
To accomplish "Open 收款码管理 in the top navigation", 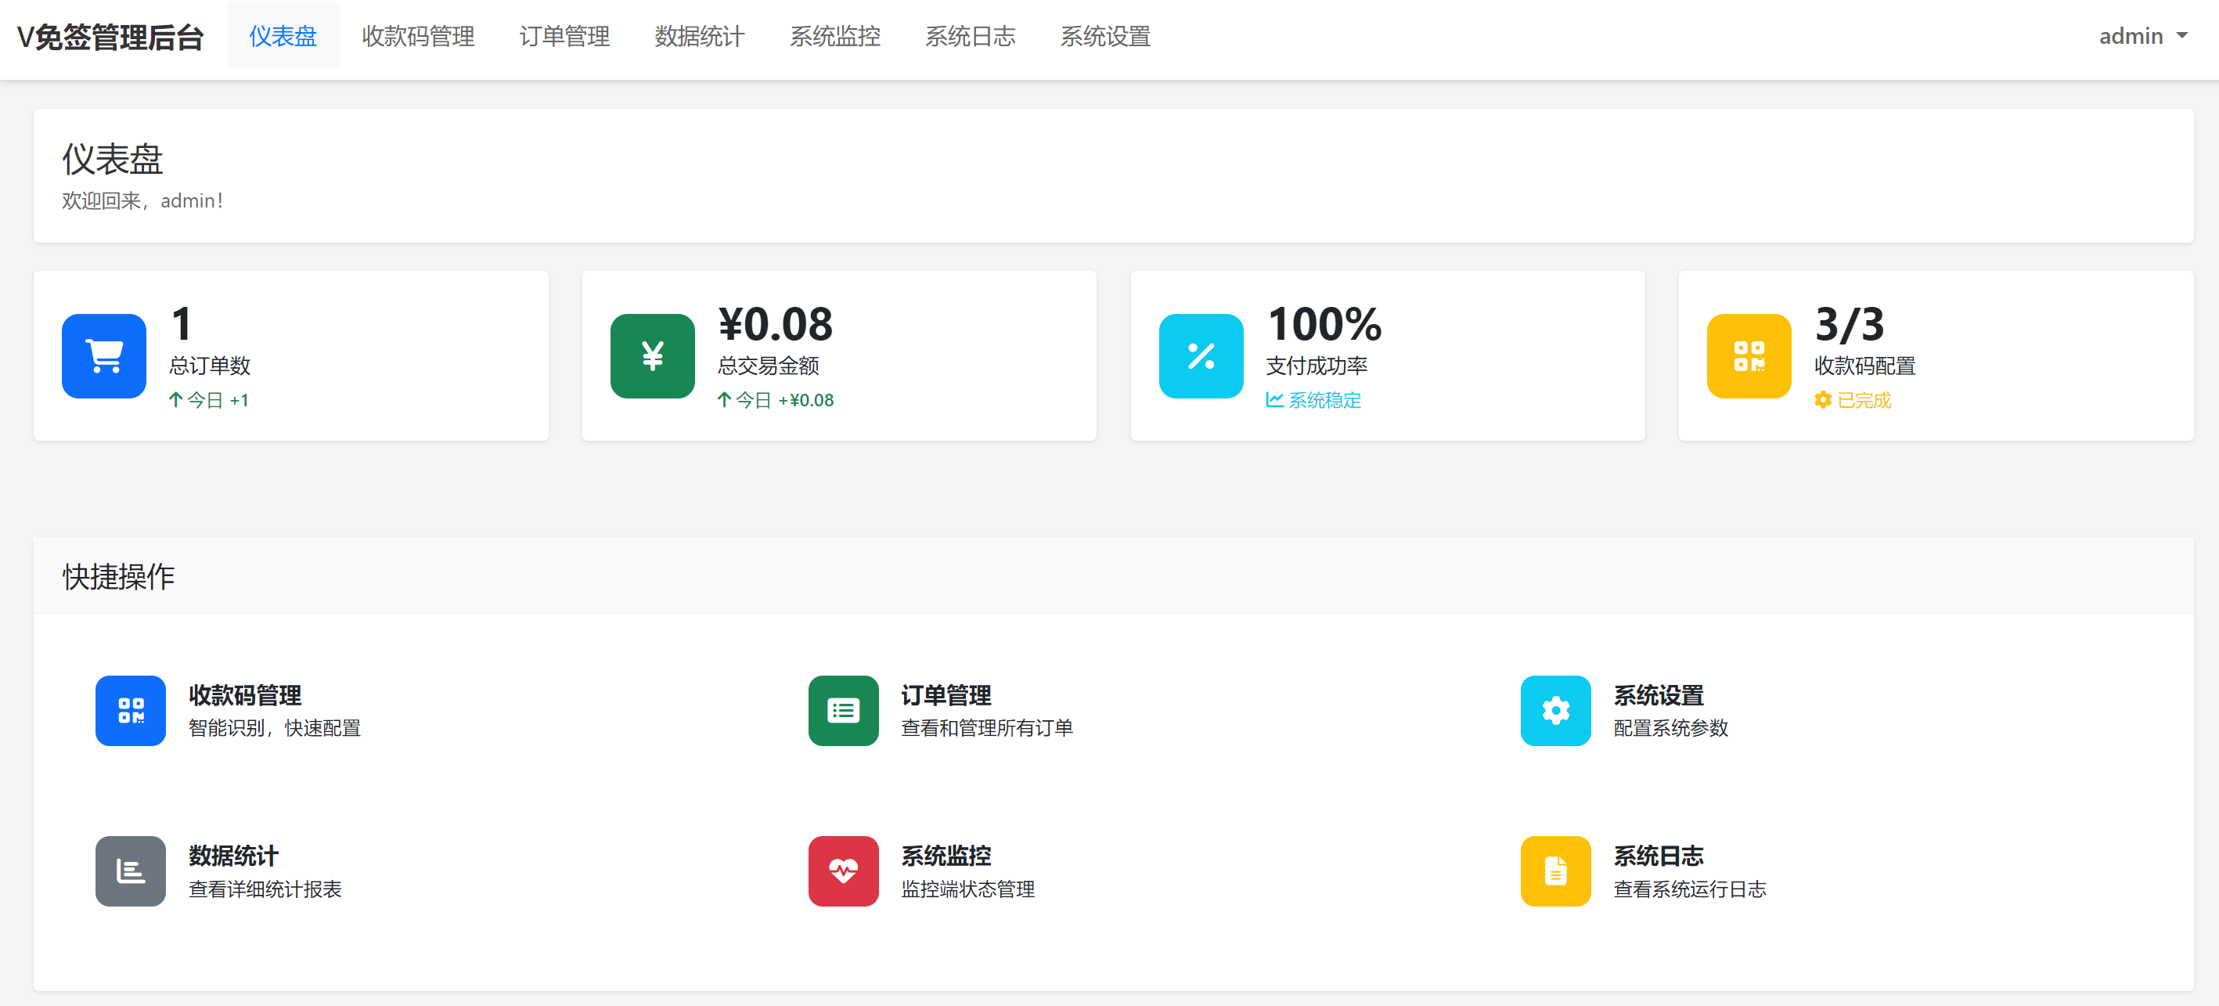I will click(x=419, y=36).
